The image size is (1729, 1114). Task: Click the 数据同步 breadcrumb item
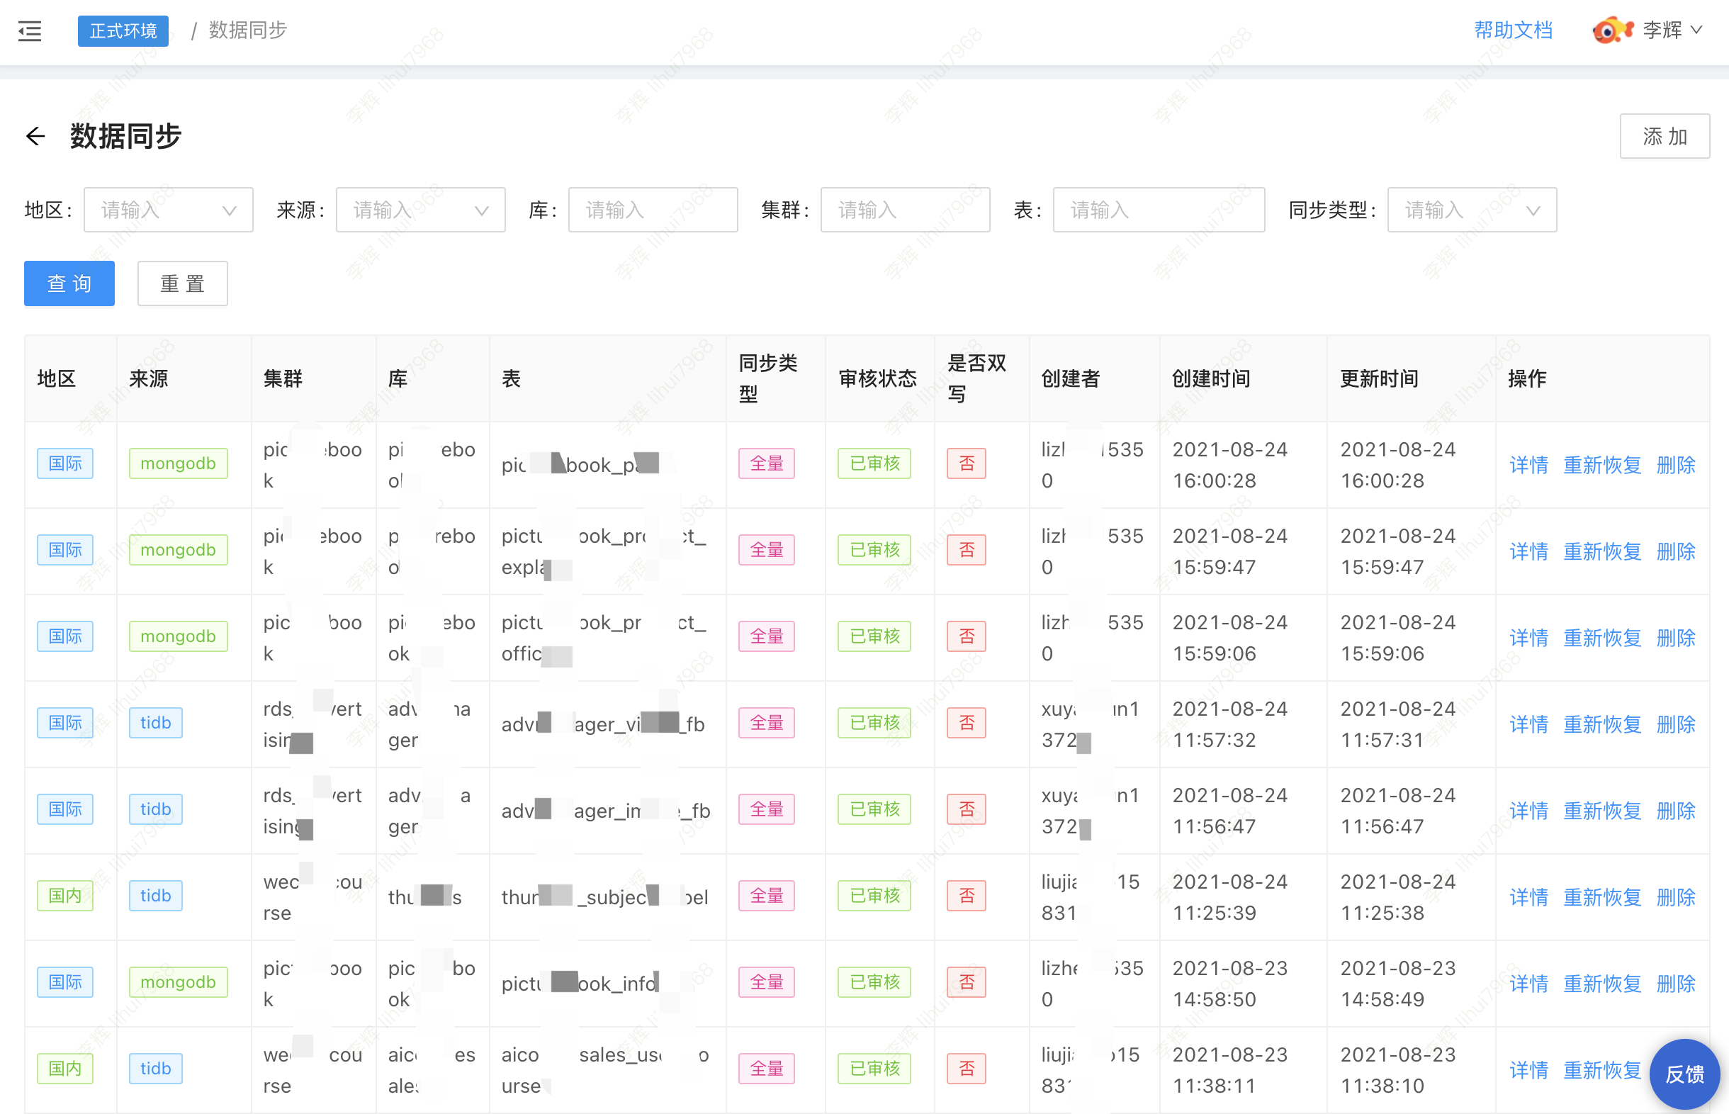pyautogui.click(x=247, y=30)
